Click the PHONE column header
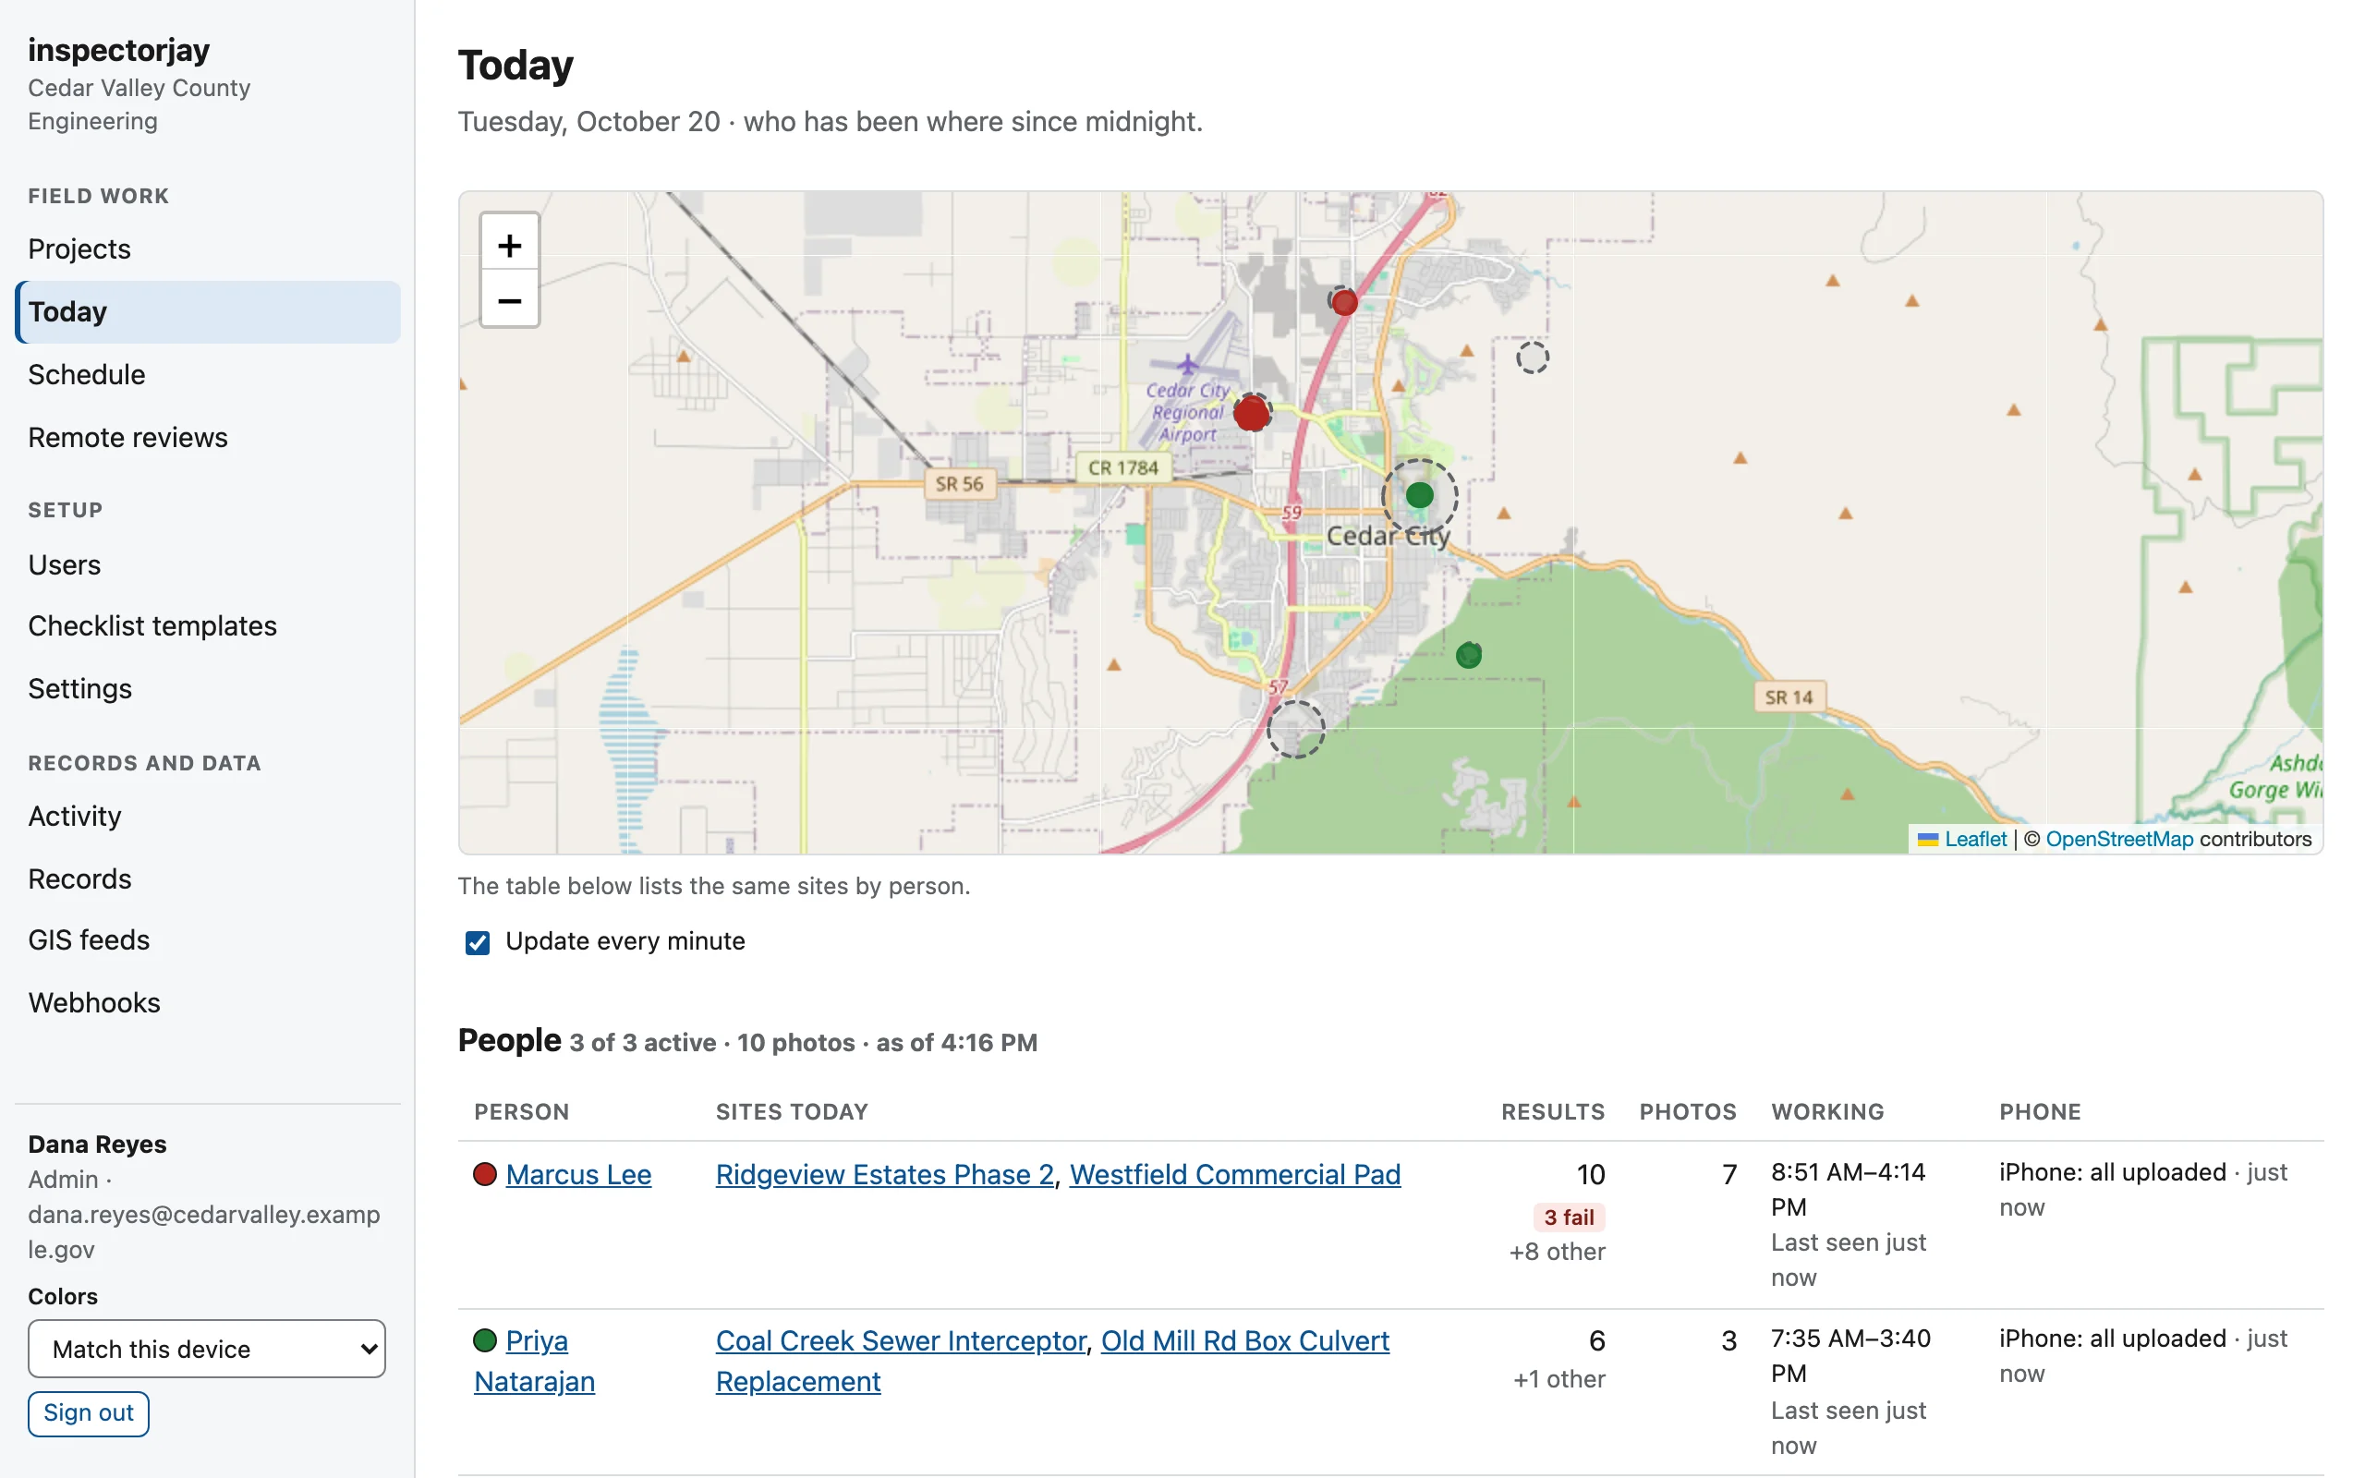 [2039, 1111]
